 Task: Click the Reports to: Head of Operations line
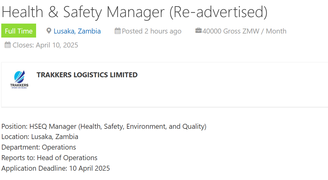coord(49,158)
